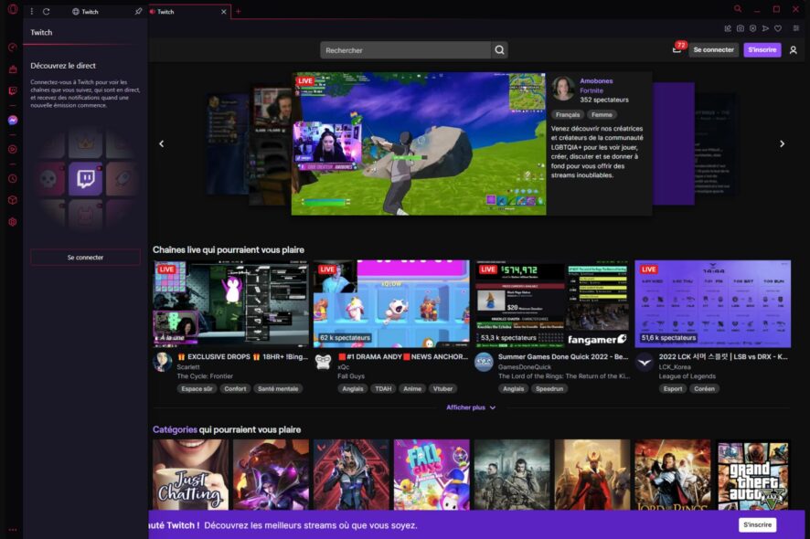Click the pencil edit icon in browser toolbar
This screenshot has height=539, width=810.
pos(728,28)
